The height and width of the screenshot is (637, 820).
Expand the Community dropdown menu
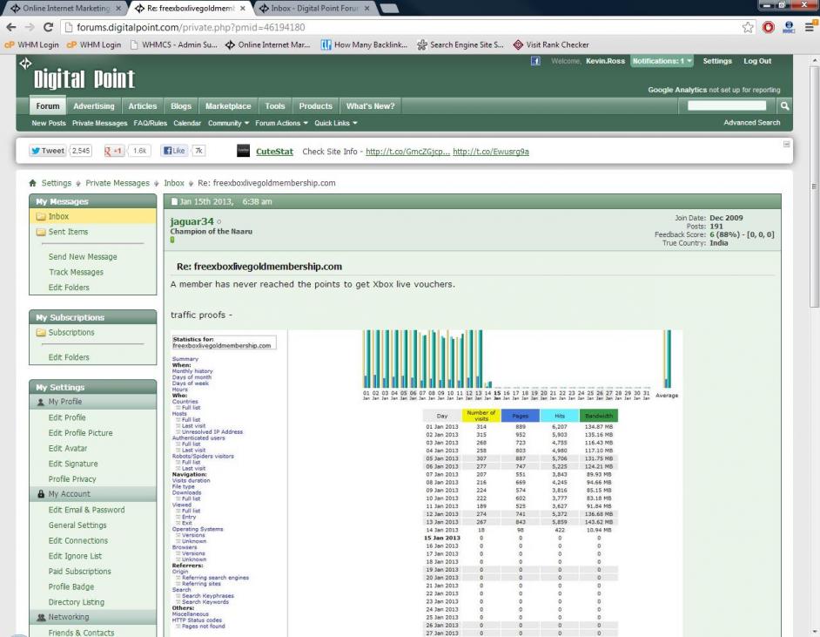pyautogui.click(x=228, y=123)
